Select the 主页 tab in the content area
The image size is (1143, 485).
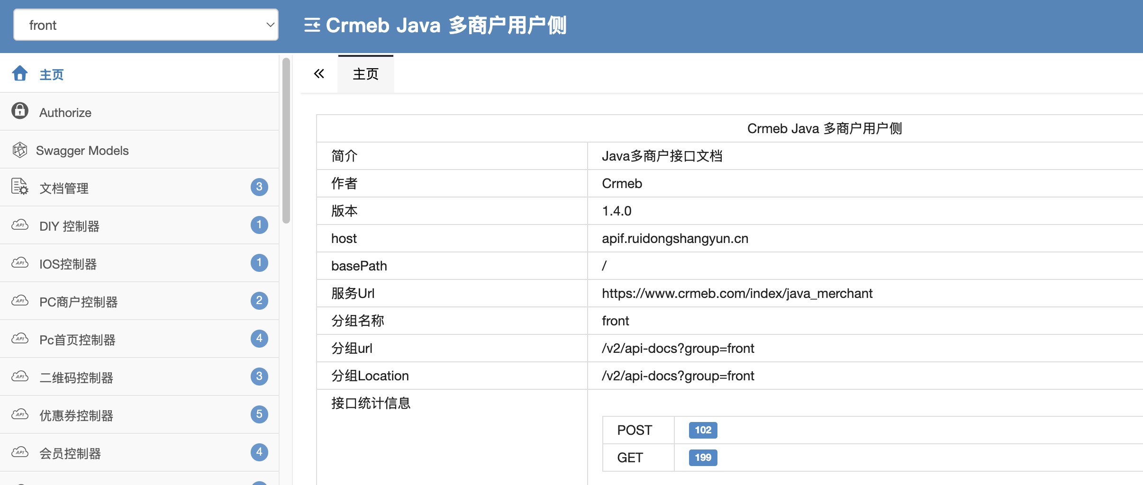(x=365, y=74)
